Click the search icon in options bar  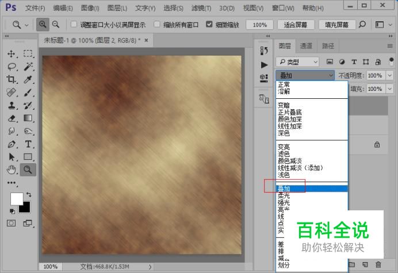pos(362,24)
